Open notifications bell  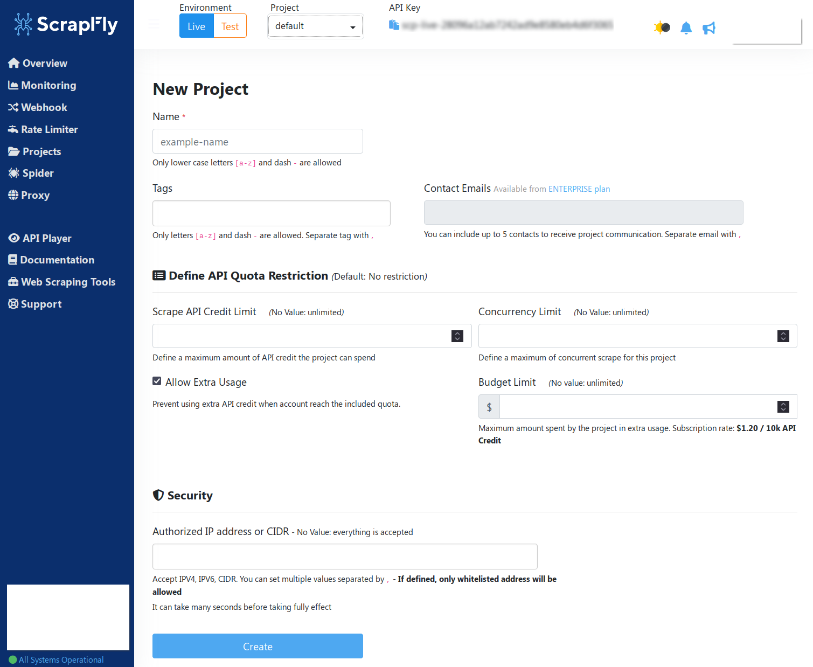point(686,28)
